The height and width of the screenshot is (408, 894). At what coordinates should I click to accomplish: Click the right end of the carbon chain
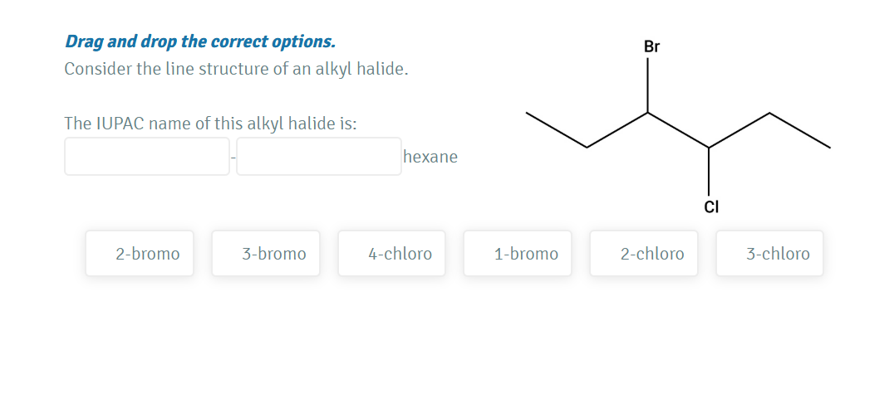click(x=828, y=148)
